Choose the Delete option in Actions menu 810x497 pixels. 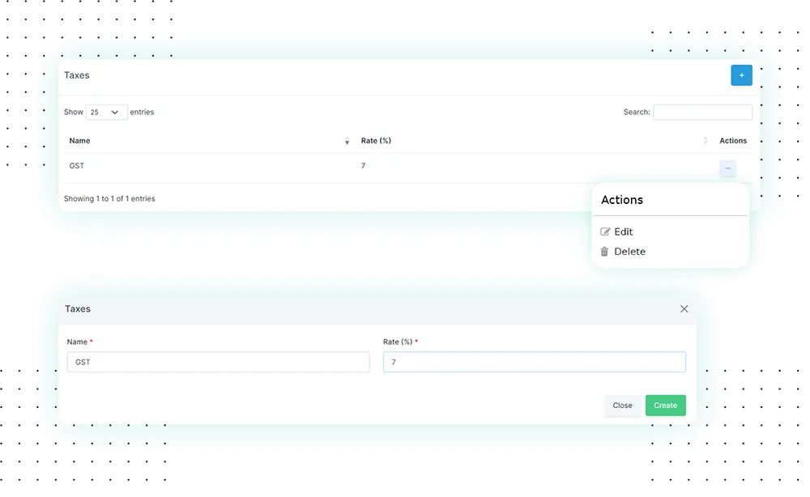[629, 252]
